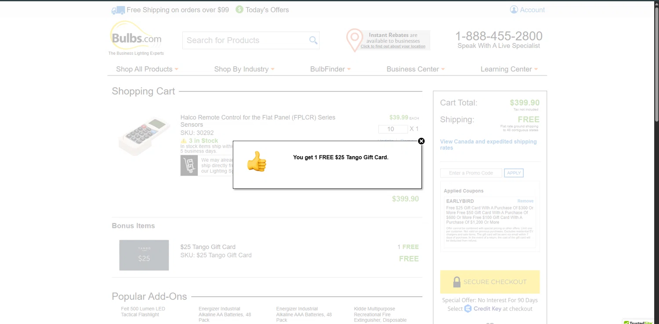Open the Business Center menu
This screenshot has width=659, height=324.
416,69
